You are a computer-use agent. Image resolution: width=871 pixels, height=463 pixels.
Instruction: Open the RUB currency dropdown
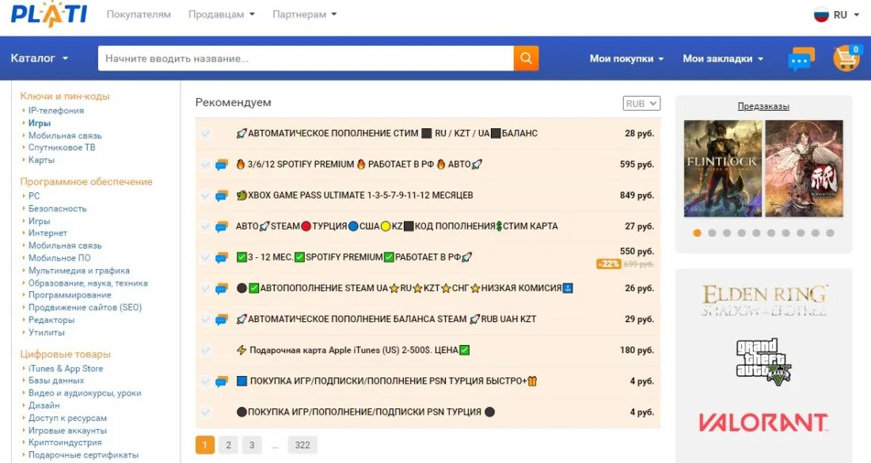click(642, 103)
